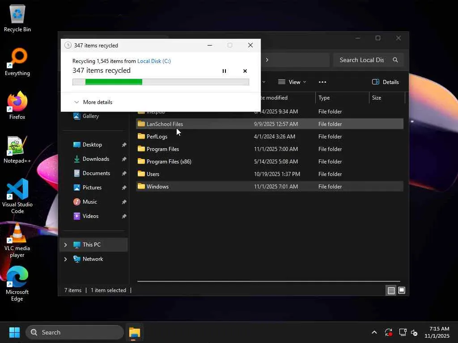Expand More details in recycle dialog
Viewport: 458px width, 343px height.
[x=93, y=102]
